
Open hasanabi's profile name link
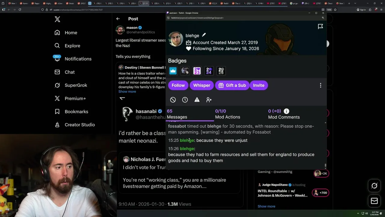coord(146,111)
